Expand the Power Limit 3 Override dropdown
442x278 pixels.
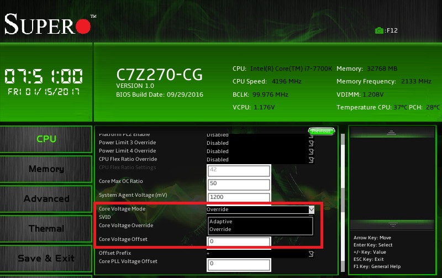tap(311, 143)
